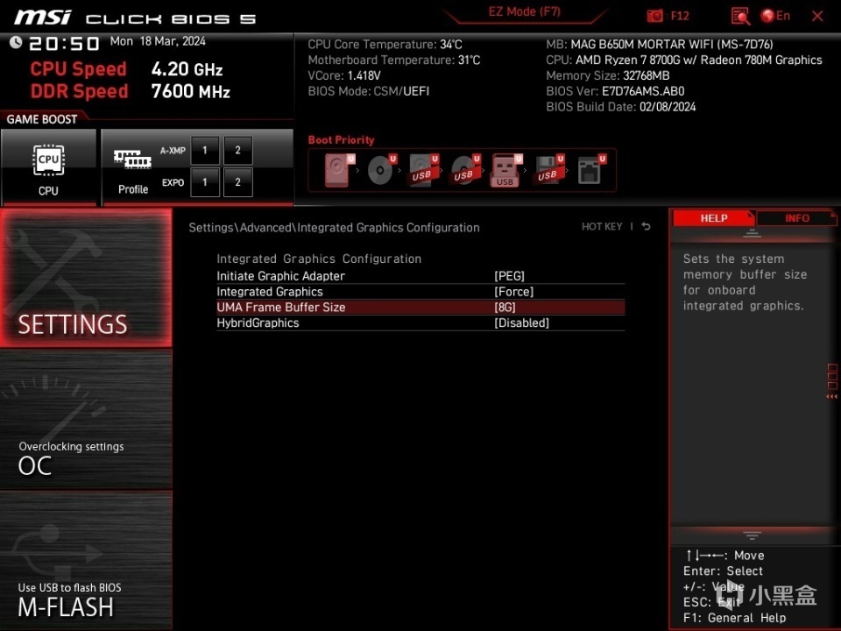Click the date Mon 18 Mar, 2024
This screenshot has height=631, width=841.
(158, 41)
